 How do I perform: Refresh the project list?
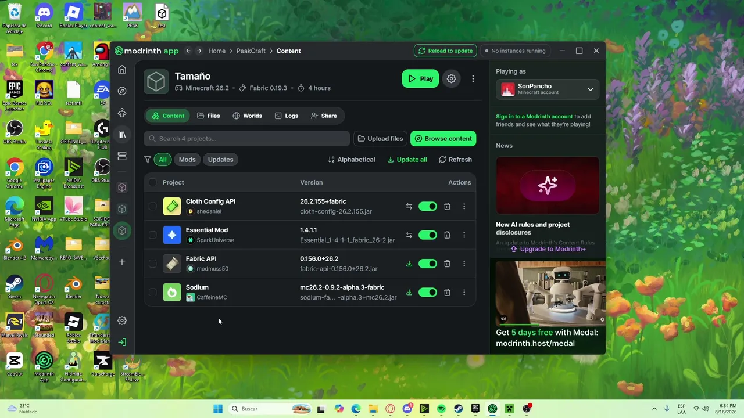[x=455, y=160]
